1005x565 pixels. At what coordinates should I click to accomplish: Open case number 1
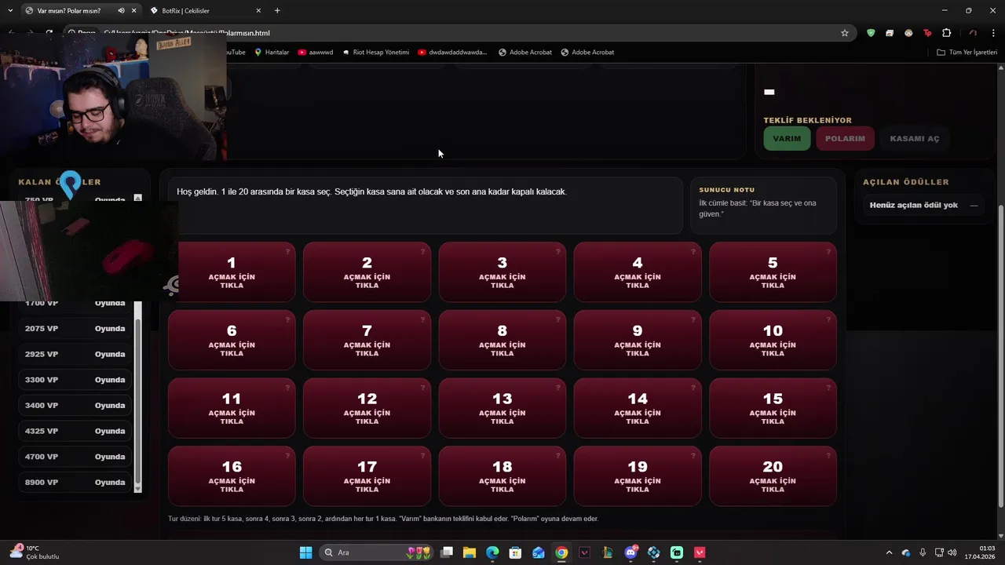coord(232,272)
